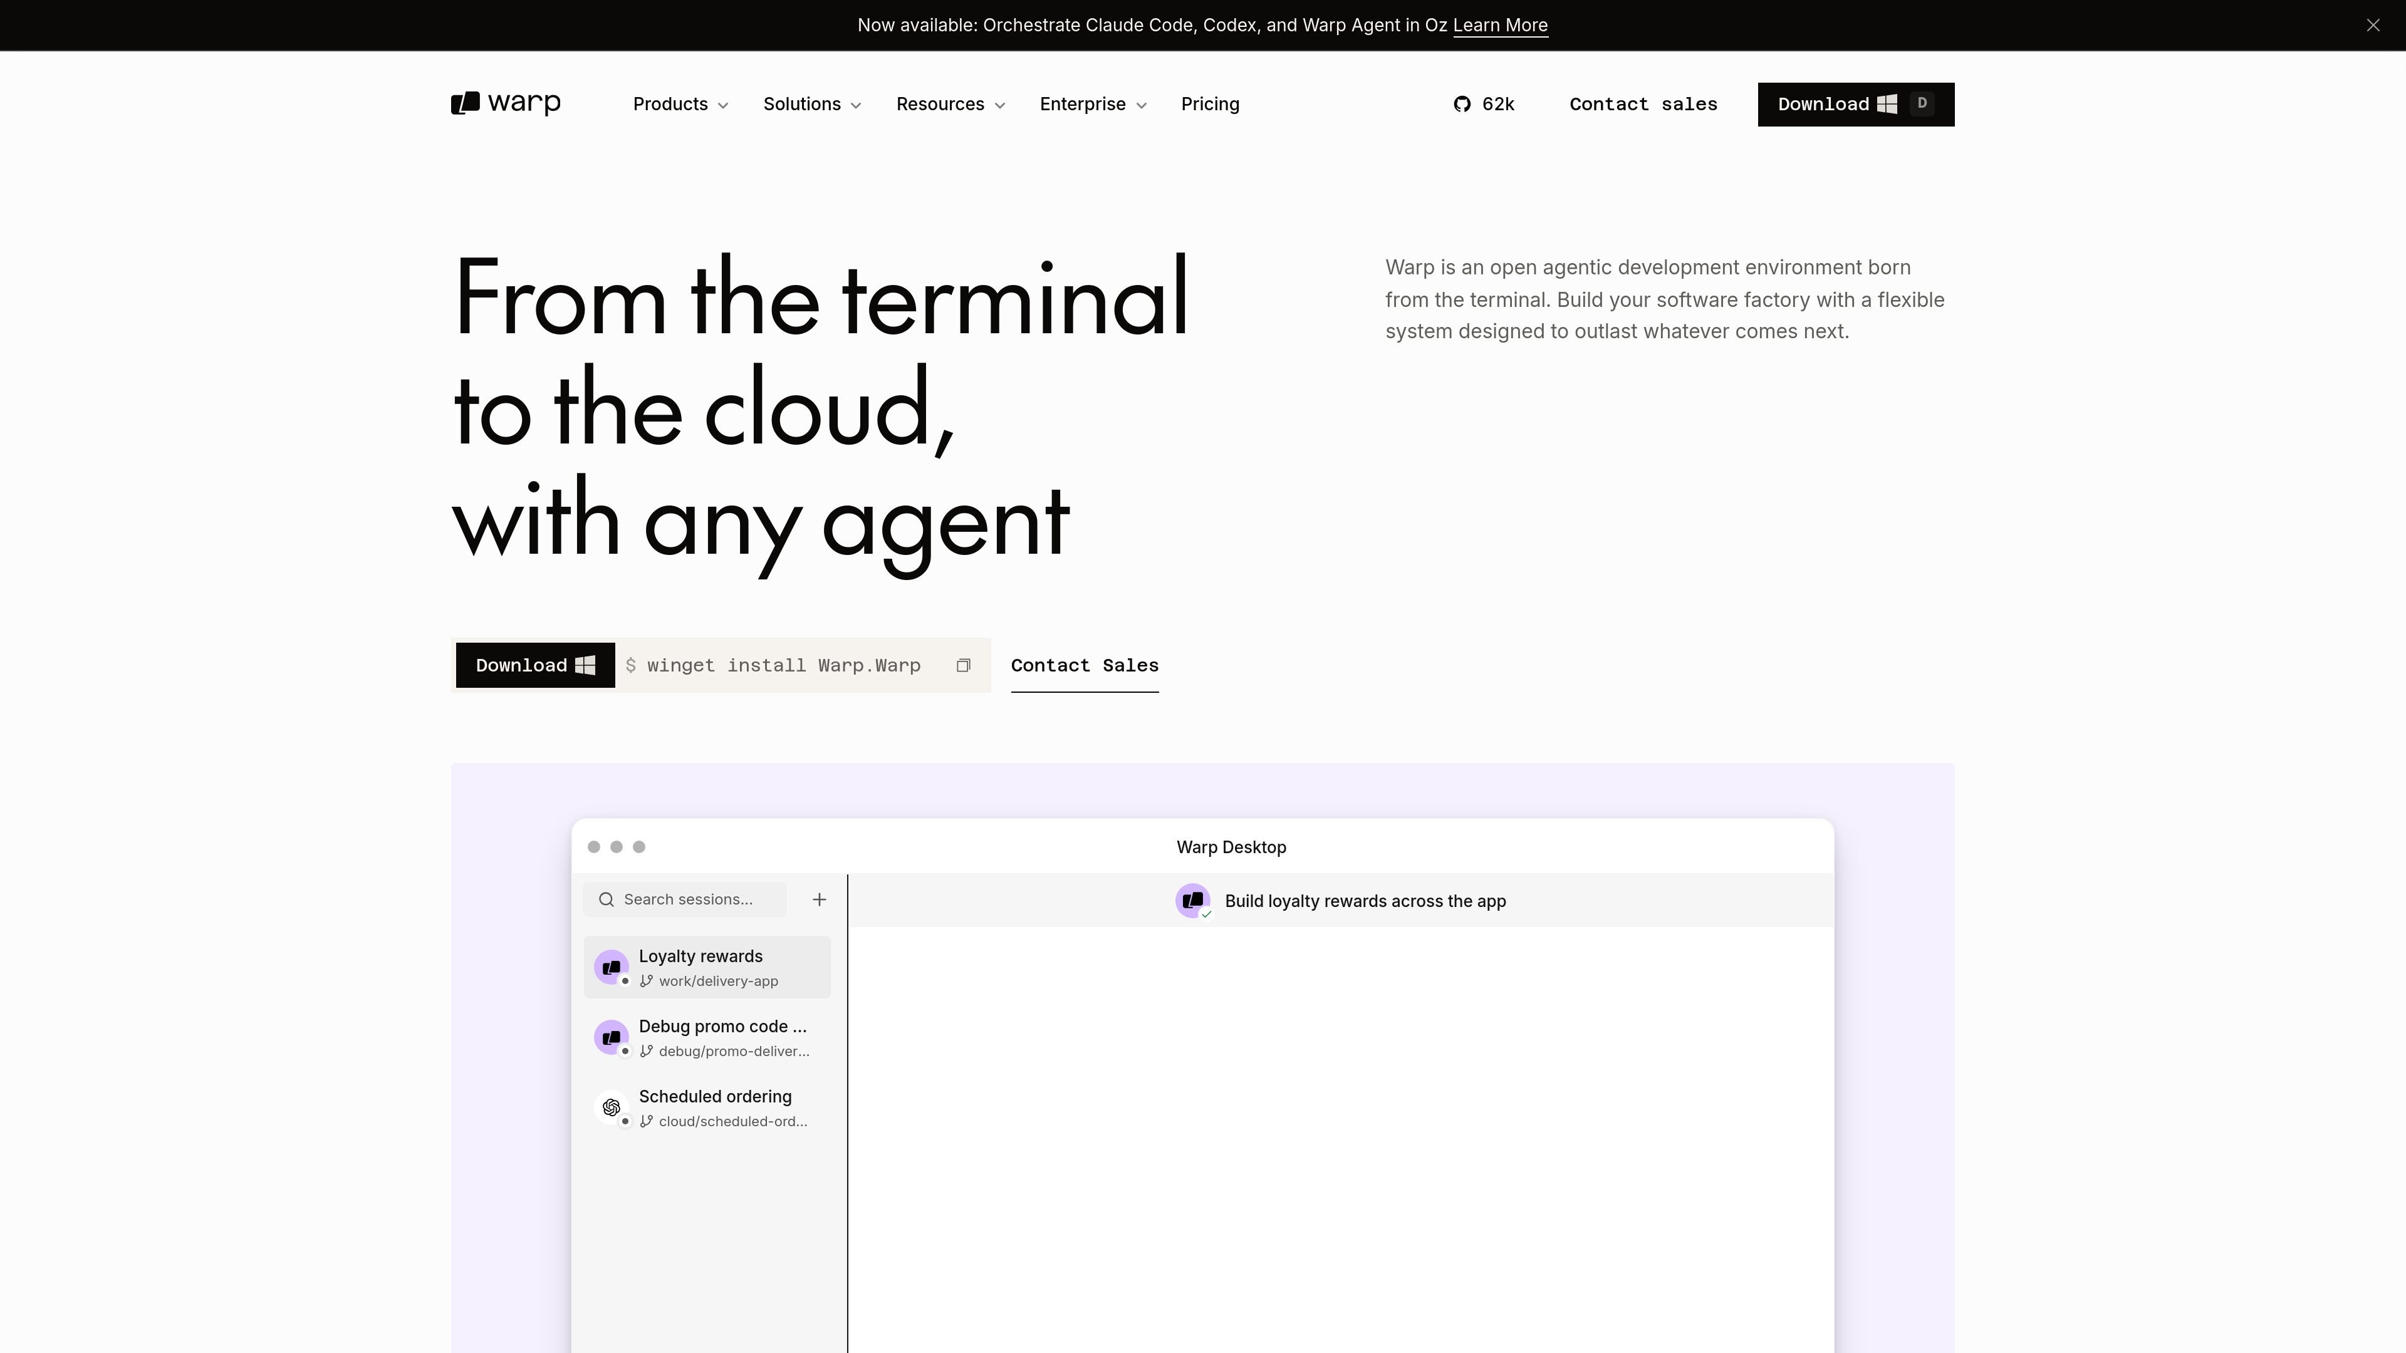Click the agent avatar beside Build loyalty rewards
Image resolution: width=2406 pixels, height=1353 pixels.
tap(1193, 901)
